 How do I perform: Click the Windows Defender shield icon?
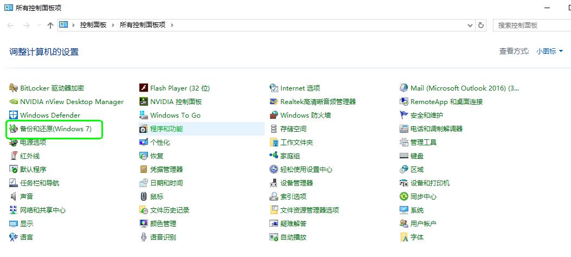coord(14,115)
